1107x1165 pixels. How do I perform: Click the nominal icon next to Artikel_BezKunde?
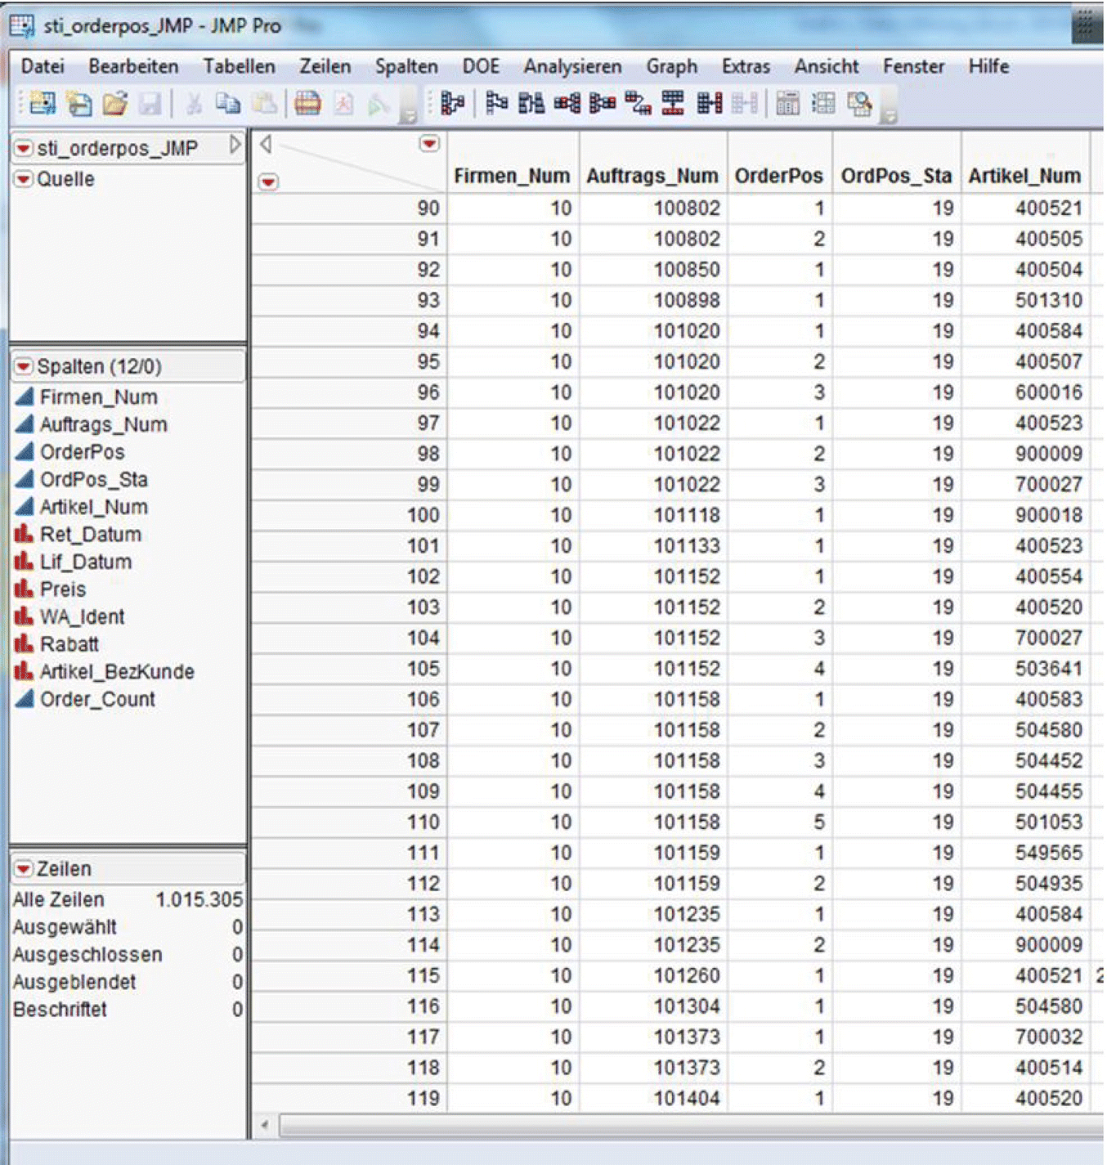pos(25,672)
